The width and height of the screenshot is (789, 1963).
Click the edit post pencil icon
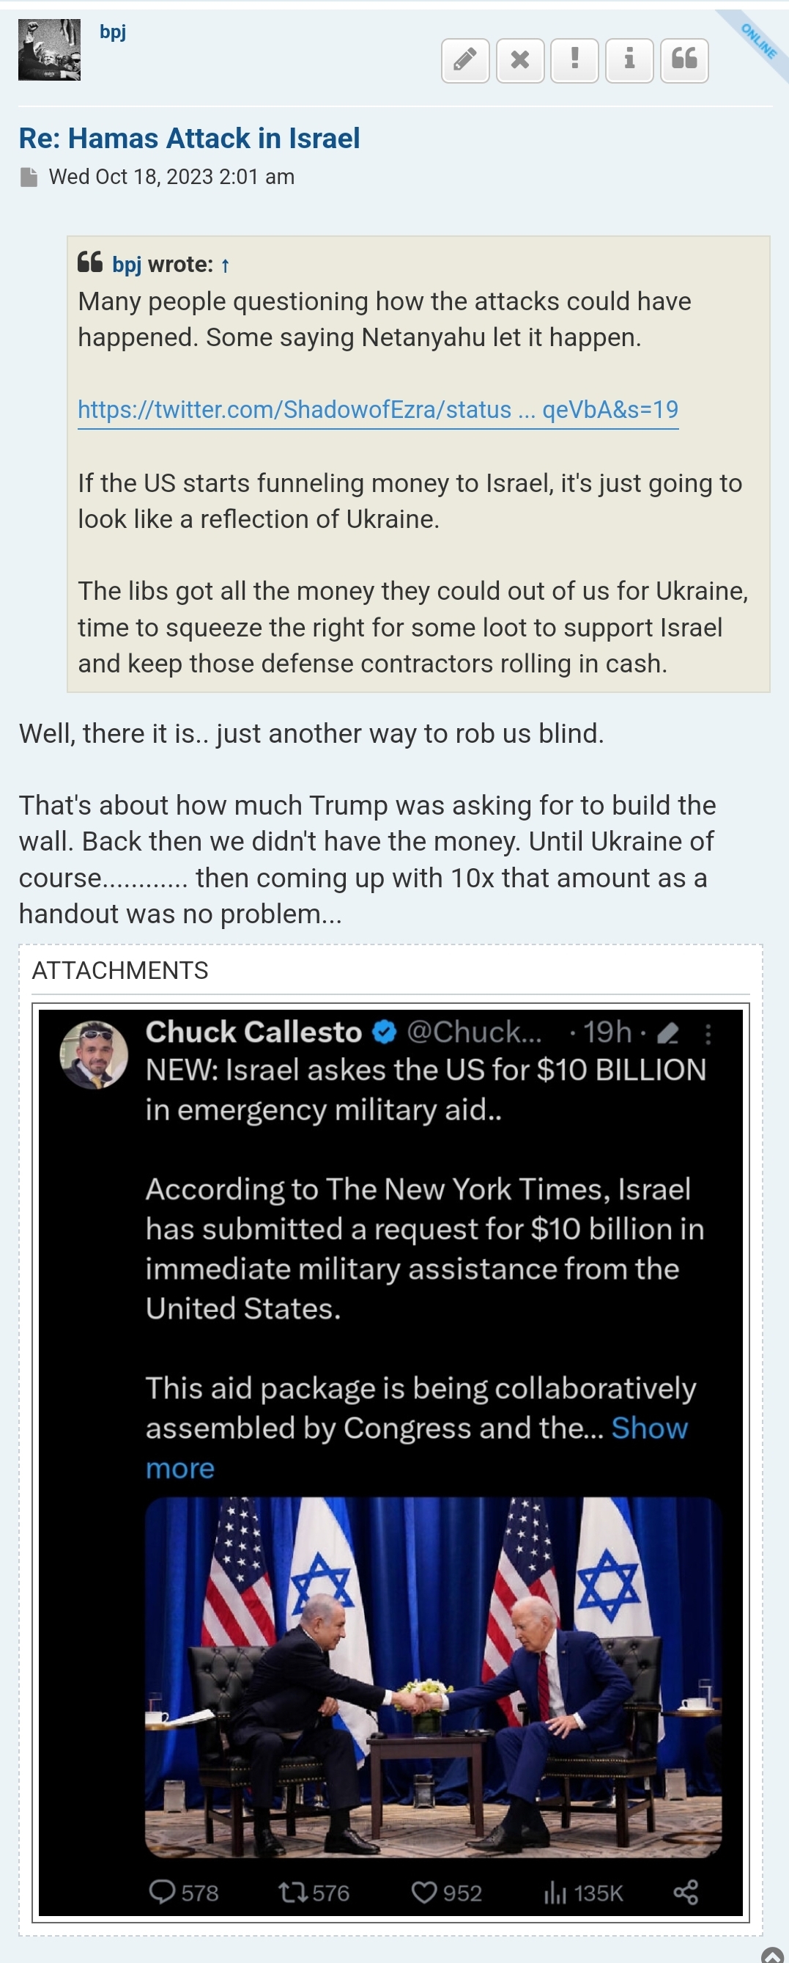click(465, 59)
